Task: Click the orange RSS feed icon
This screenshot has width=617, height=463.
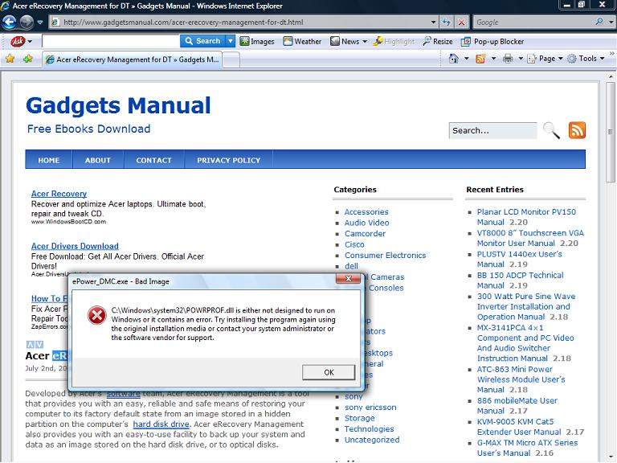Action: 577,130
